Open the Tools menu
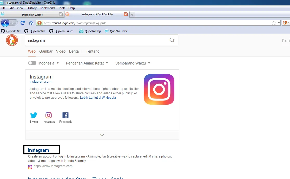 point(62,8)
